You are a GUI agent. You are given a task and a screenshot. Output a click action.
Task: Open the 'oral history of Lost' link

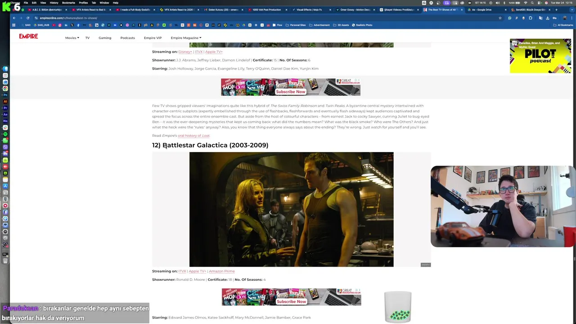click(x=193, y=135)
